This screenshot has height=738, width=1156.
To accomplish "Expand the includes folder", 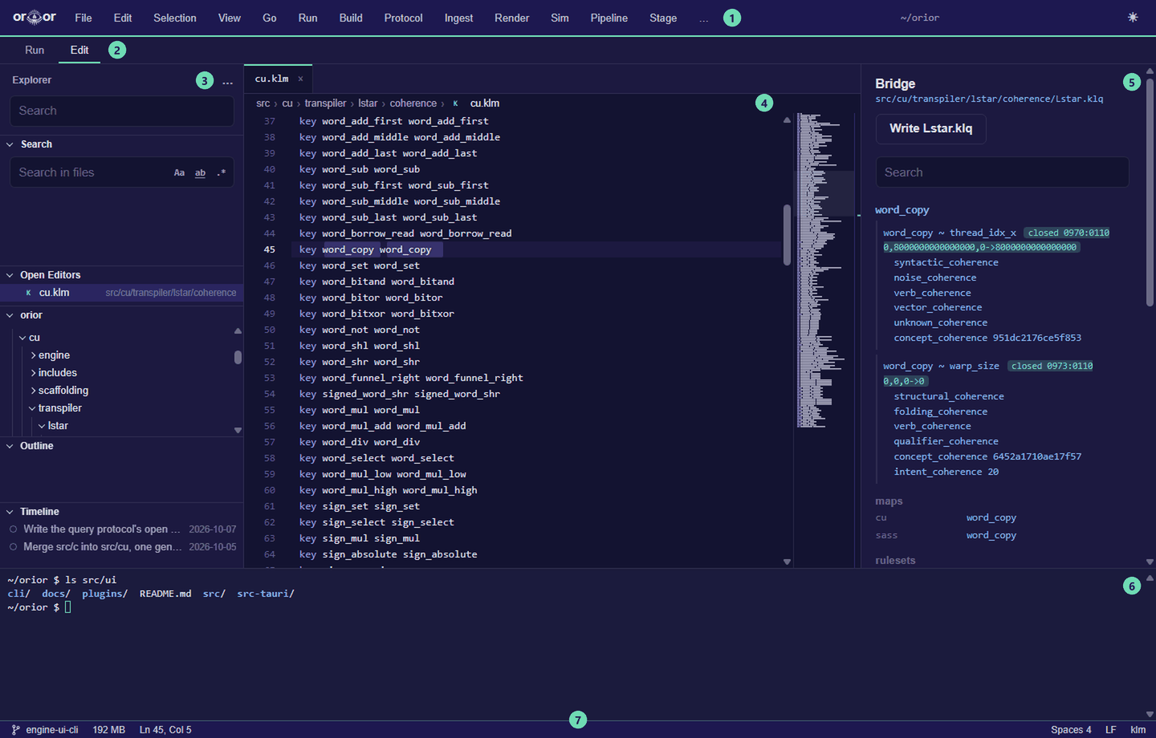I will (33, 373).
